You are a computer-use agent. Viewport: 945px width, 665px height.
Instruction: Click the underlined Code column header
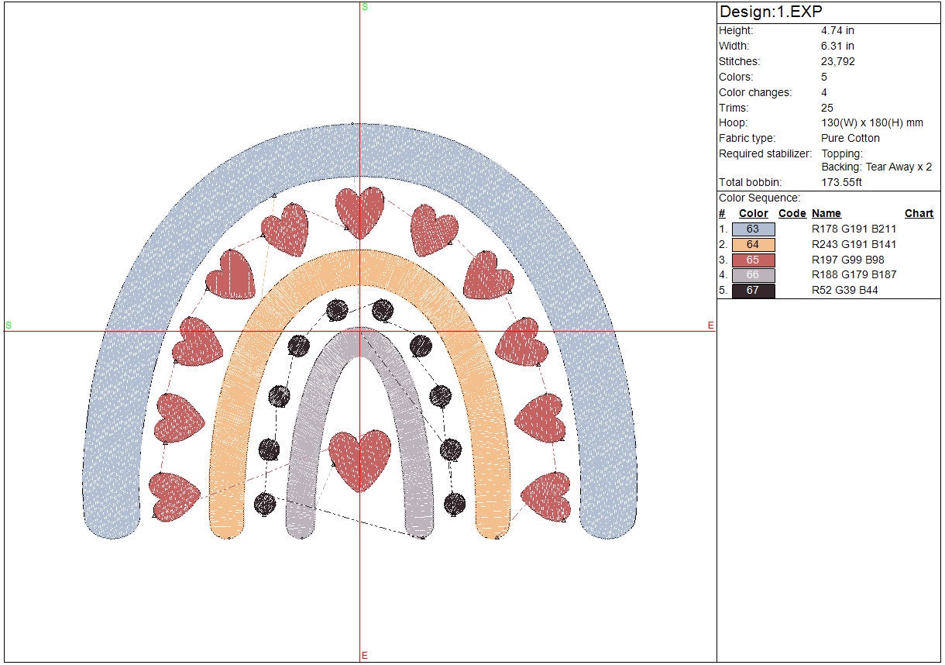[792, 214]
